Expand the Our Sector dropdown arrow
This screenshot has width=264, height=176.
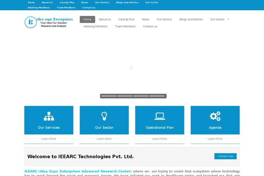tap(228, 19)
